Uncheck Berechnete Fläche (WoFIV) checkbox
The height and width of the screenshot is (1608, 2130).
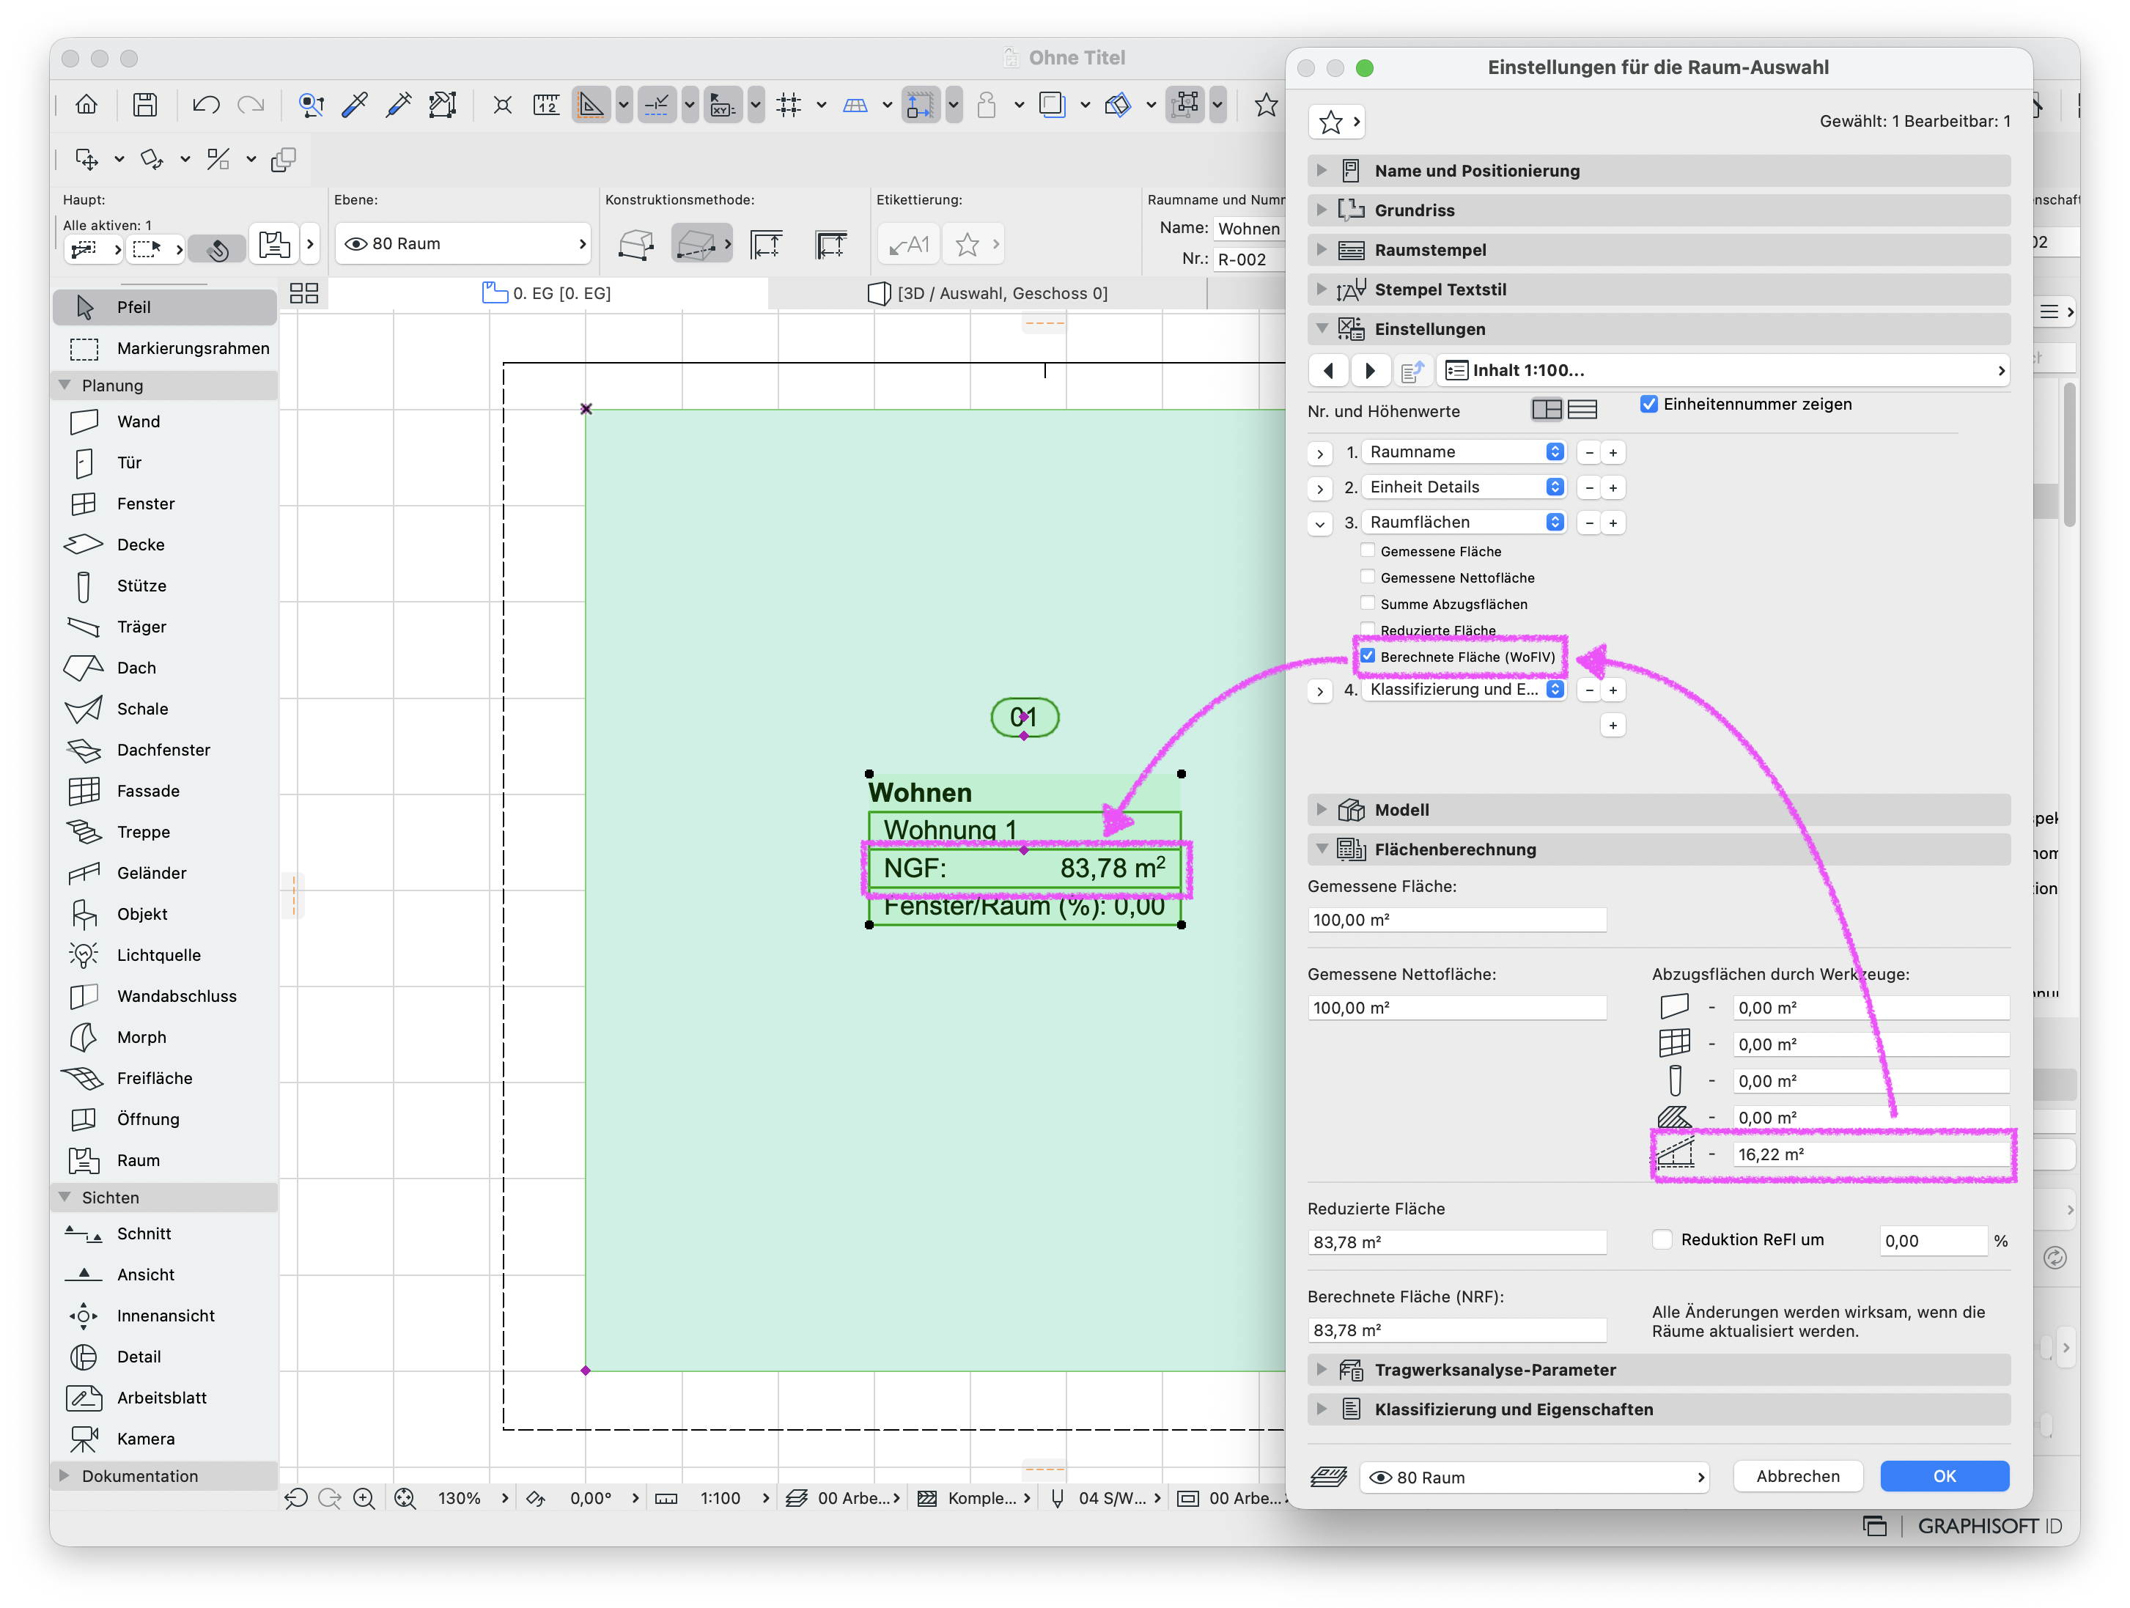(1368, 656)
